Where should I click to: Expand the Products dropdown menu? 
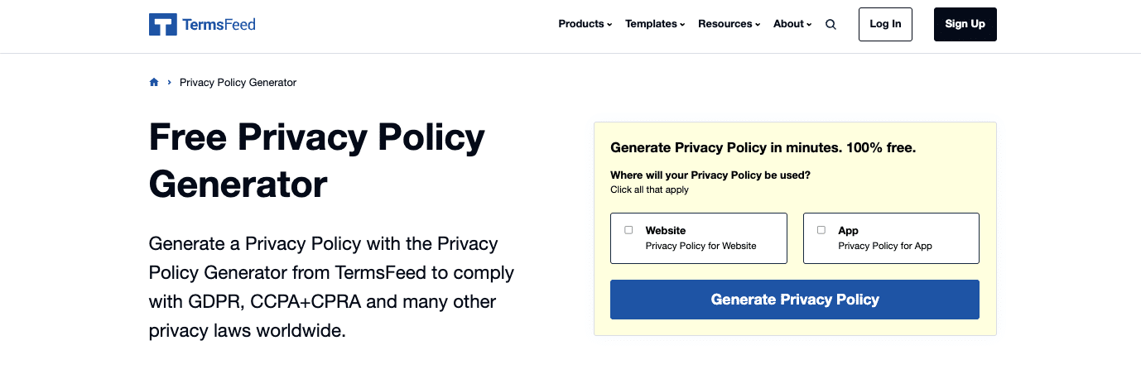pos(585,24)
